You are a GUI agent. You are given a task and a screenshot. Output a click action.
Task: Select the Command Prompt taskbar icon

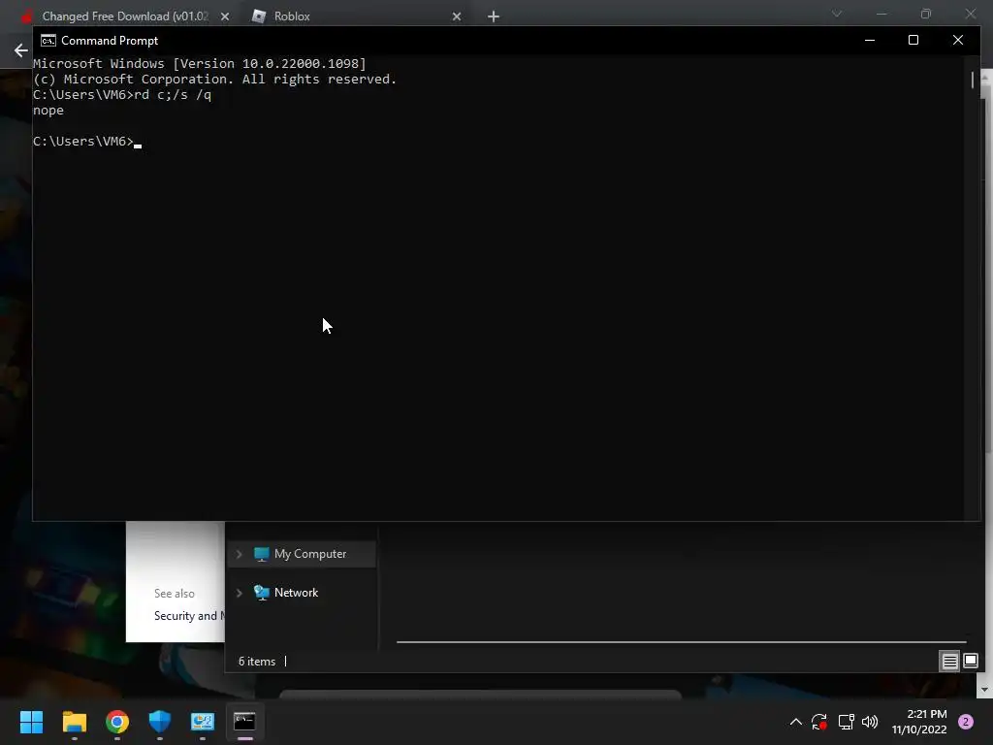click(x=244, y=722)
